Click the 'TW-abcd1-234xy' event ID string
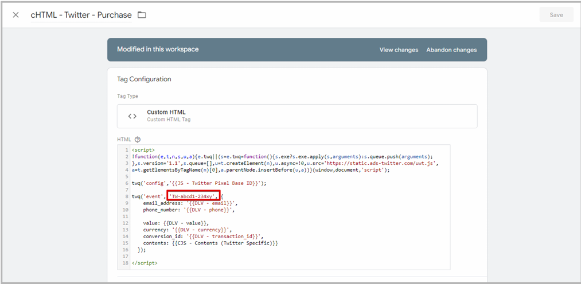This screenshot has width=581, height=284. coord(193,196)
